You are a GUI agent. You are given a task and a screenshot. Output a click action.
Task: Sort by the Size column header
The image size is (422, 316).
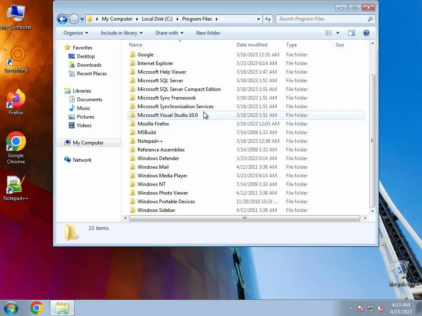pos(349,44)
